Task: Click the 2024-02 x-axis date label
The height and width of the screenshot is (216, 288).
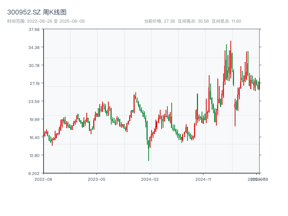Action: 150,179
